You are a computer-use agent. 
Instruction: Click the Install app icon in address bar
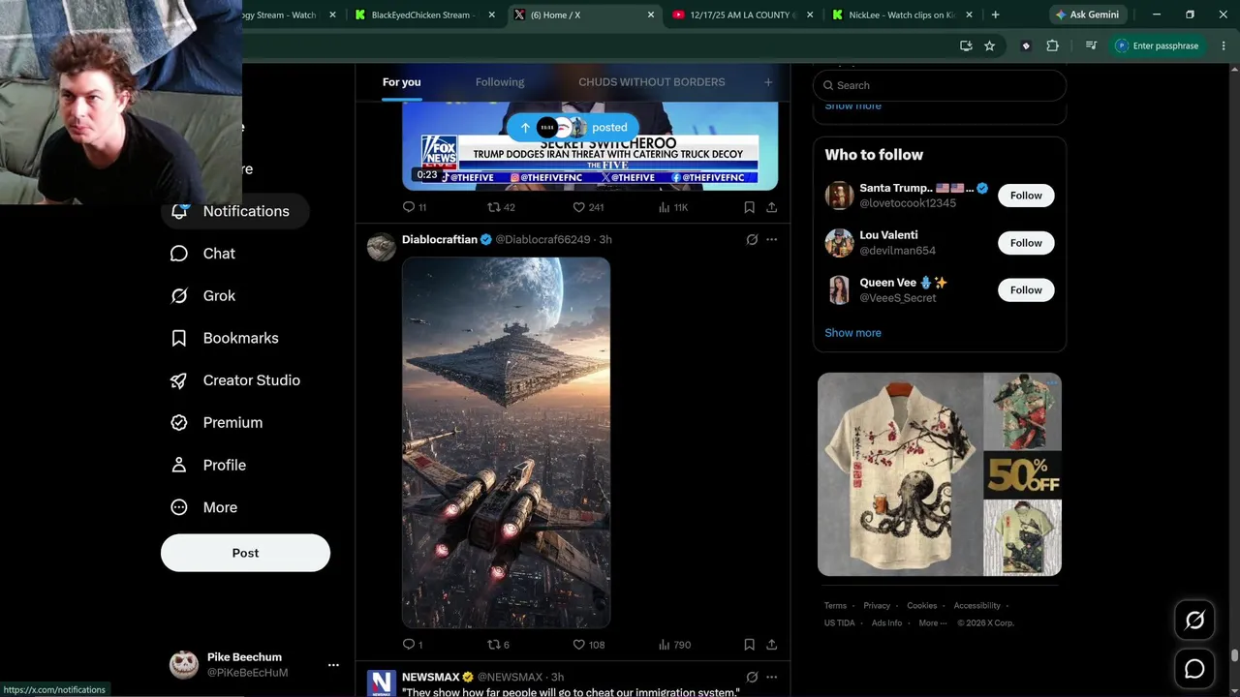(x=966, y=45)
